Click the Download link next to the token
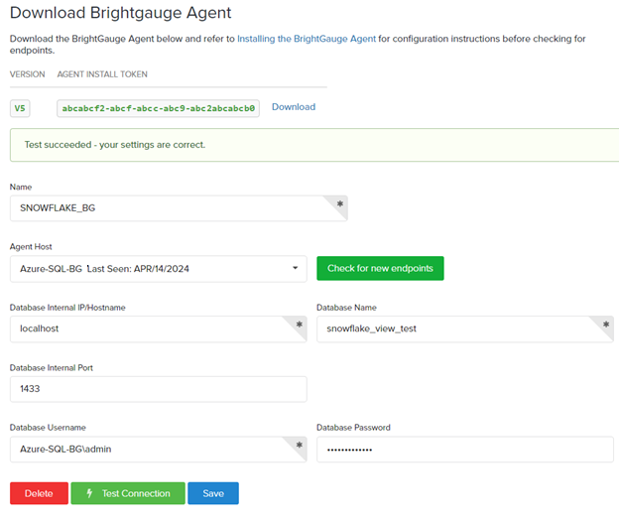Viewport: 619px width, 521px height. pyautogui.click(x=294, y=107)
